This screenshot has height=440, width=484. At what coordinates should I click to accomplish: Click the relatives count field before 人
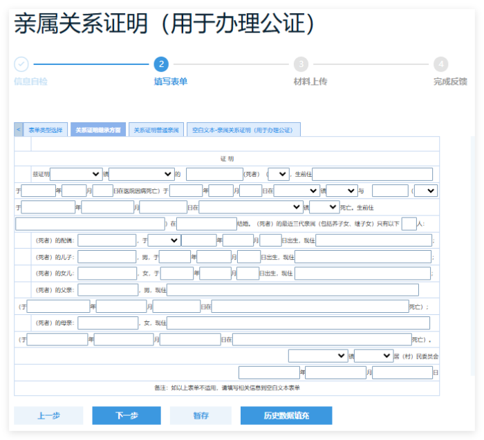409,224
